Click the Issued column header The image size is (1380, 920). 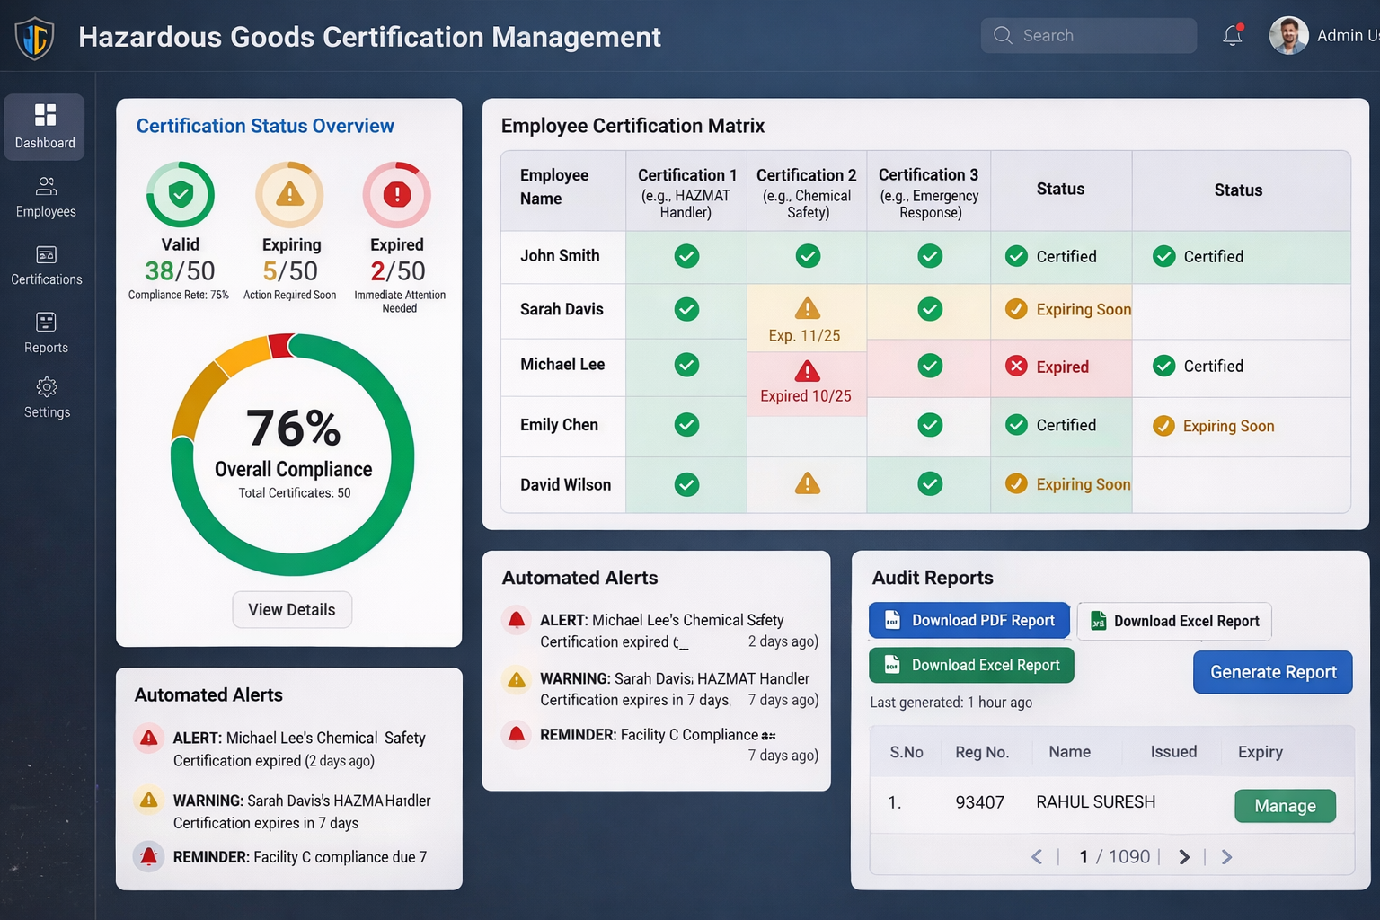(x=1173, y=752)
